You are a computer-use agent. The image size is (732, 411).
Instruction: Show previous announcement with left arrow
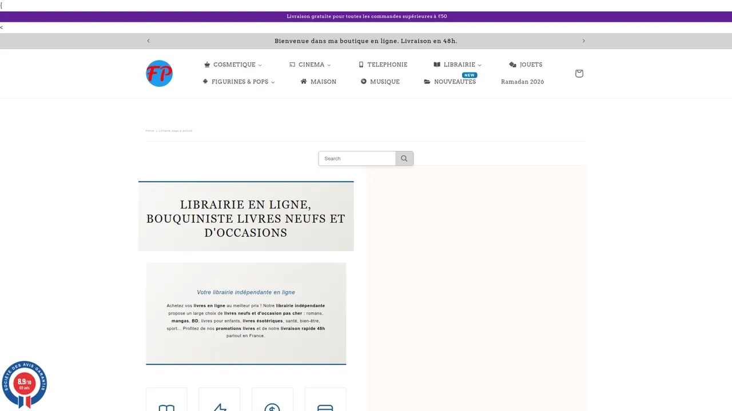(x=149, y=41)
